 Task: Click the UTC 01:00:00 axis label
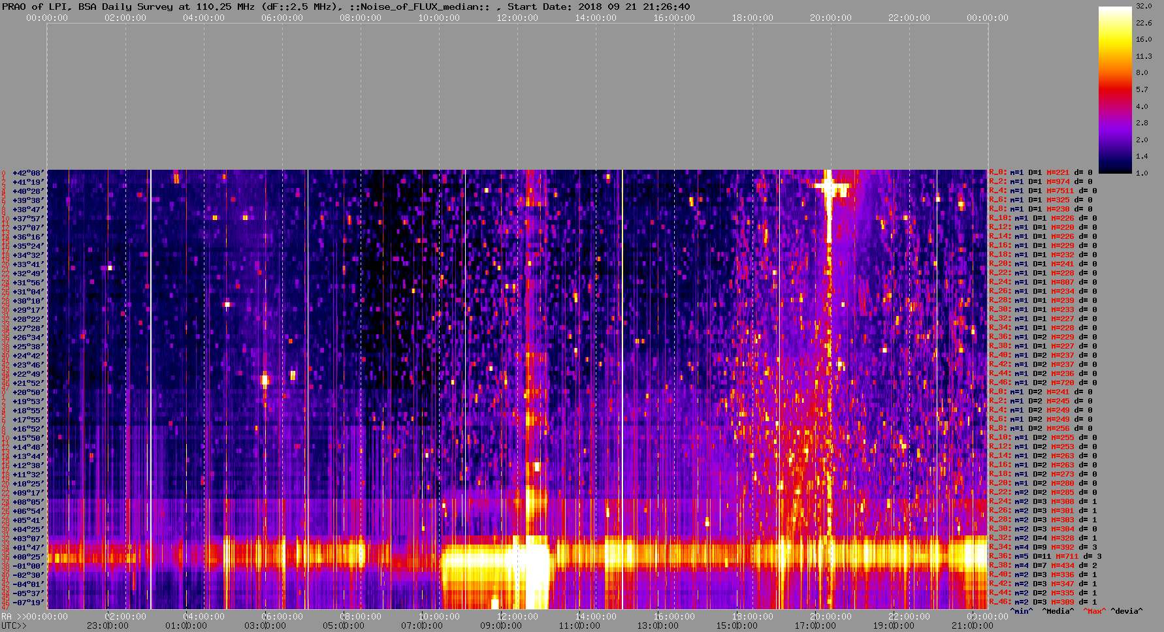coord(186,625)
